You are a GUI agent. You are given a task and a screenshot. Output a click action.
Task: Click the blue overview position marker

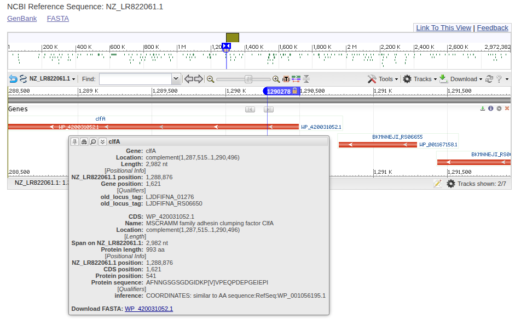(x=226, y=47)
